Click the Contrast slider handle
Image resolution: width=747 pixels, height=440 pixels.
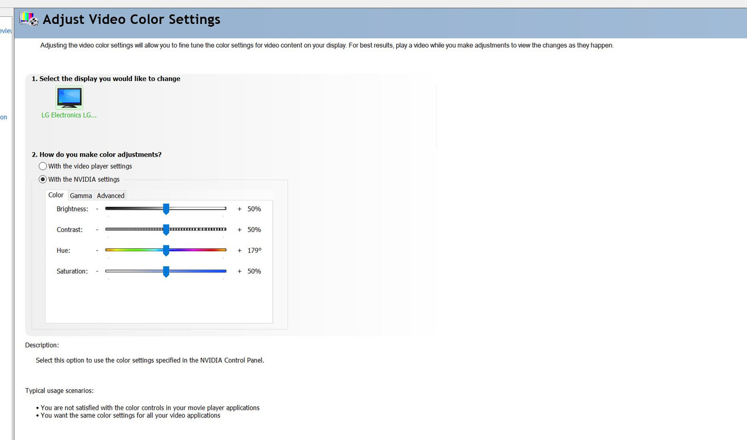(x=166, y=230)
